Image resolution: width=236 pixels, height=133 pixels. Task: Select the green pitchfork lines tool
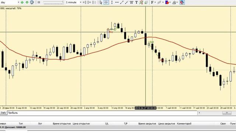click(x=146, y=3)
